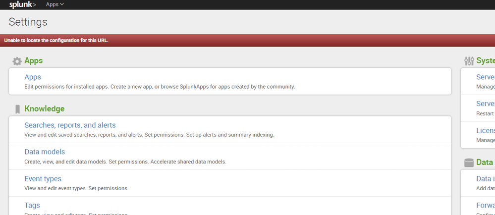495x215 pixels.
Task: Click the green Knowledge section heading
Action: (x=44, y=109)
